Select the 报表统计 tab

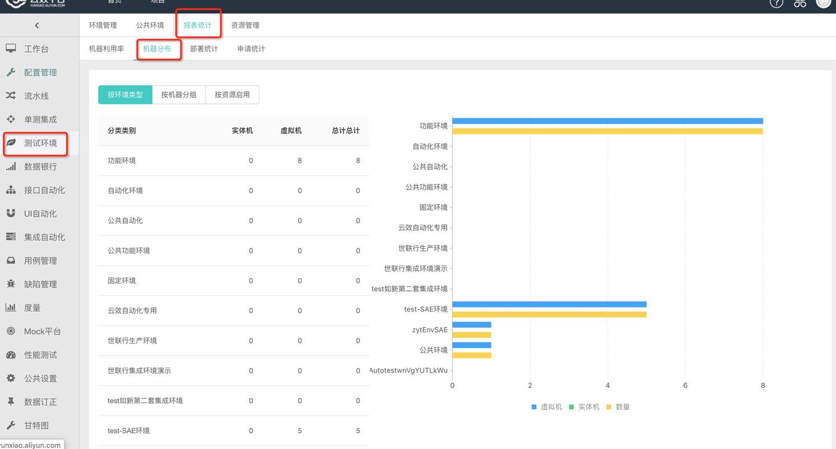point(198,25)
